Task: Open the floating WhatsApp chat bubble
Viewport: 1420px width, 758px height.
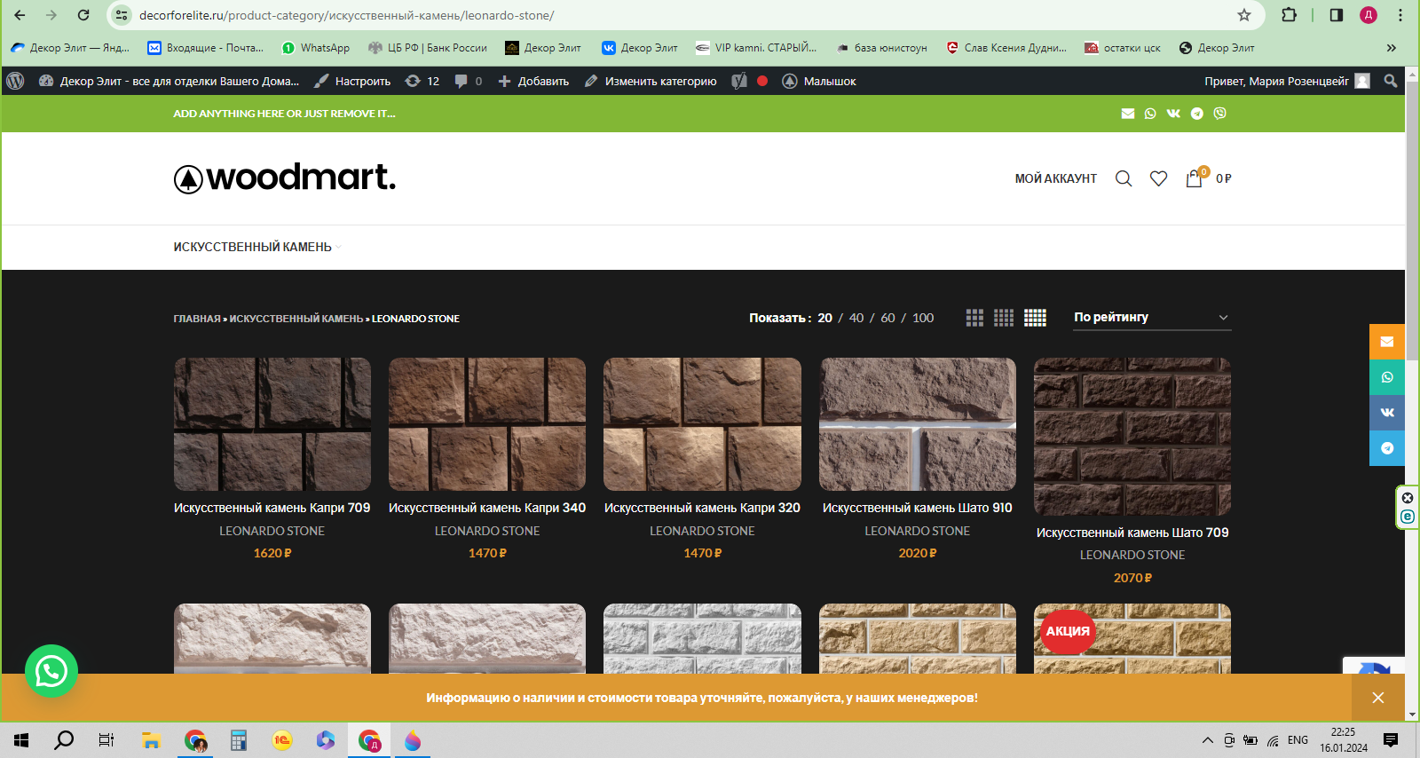Action: click(x=51, y=671)
